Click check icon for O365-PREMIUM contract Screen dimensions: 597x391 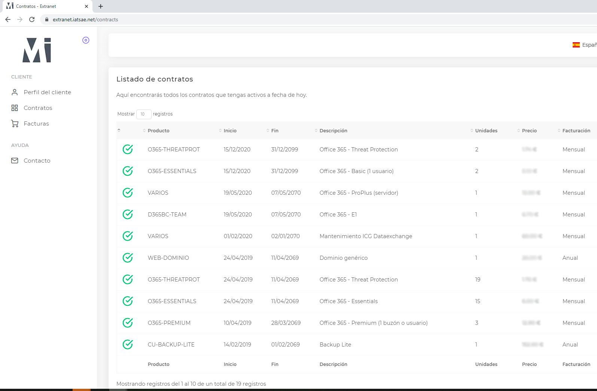click(x=128, y=323)
